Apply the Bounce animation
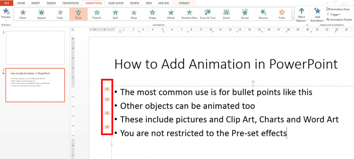The image size is (354, 159). click(263, 14)
